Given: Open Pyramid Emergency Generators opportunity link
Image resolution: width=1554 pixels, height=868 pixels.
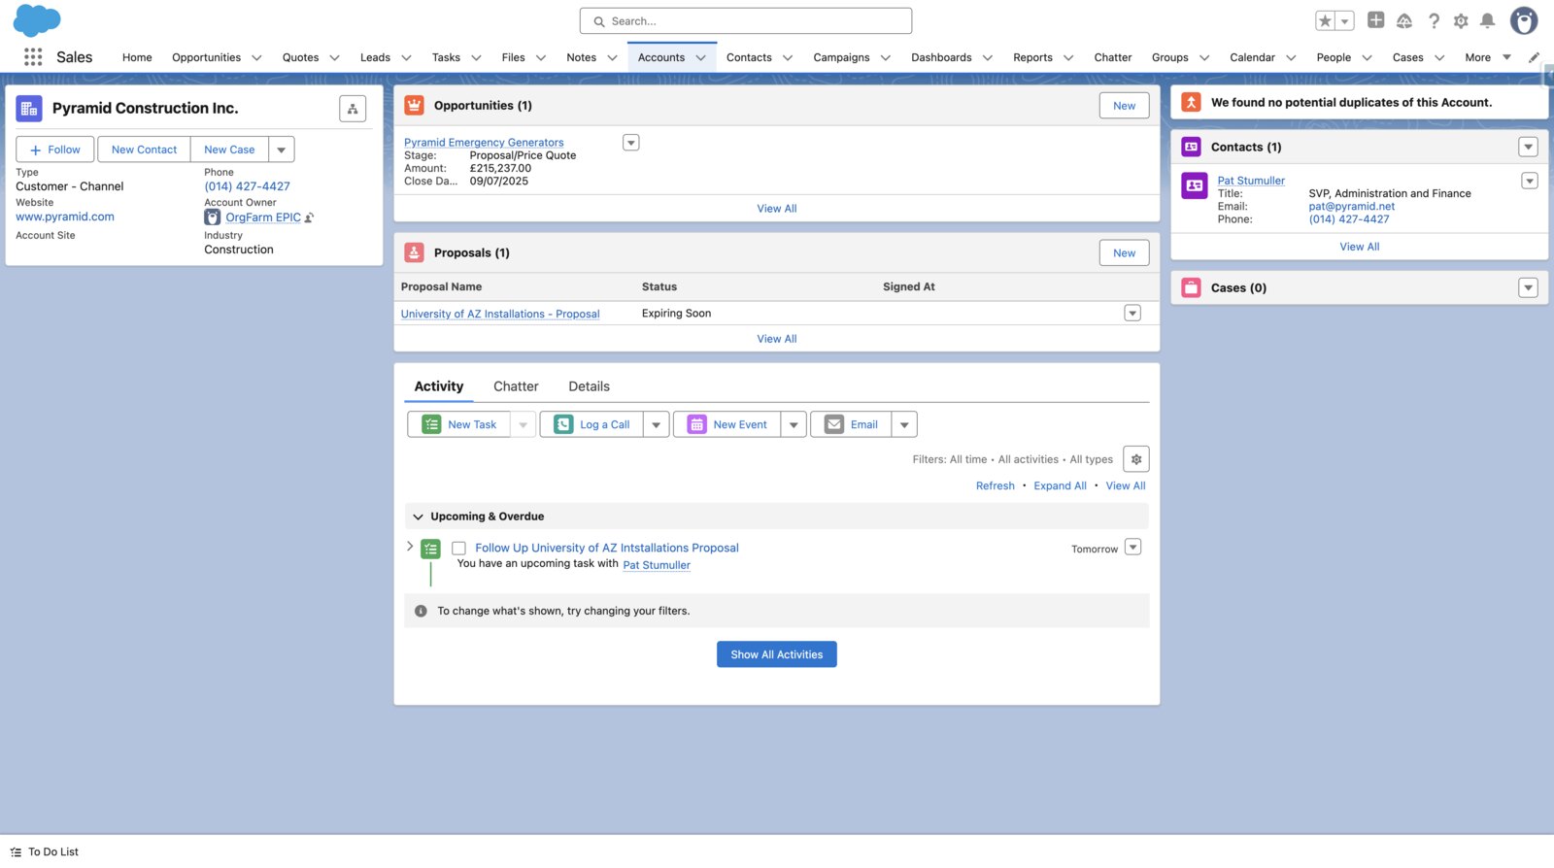Looking at the screenshot, I should tap(484, 143).
